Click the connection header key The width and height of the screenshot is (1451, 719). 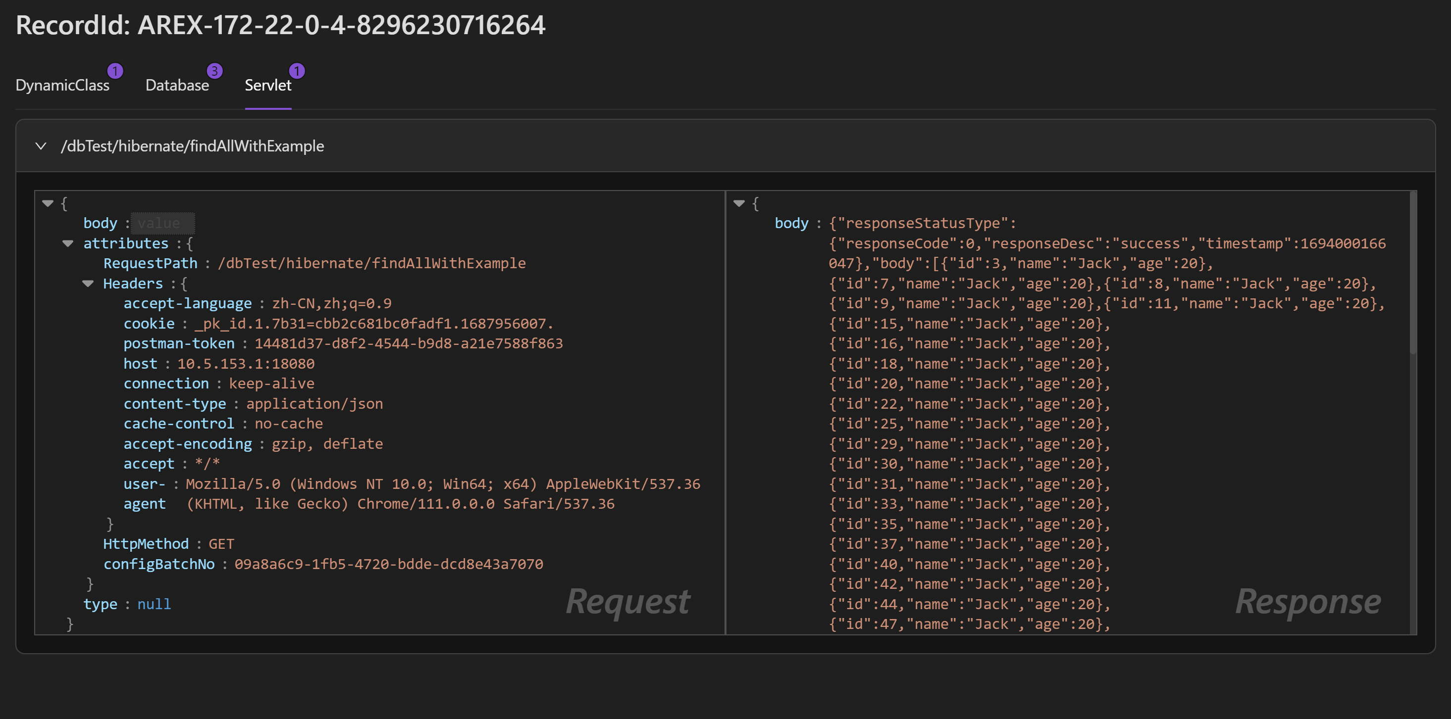166,383
